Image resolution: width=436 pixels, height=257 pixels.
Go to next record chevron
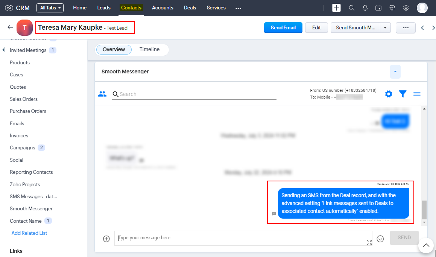(433, 28)
